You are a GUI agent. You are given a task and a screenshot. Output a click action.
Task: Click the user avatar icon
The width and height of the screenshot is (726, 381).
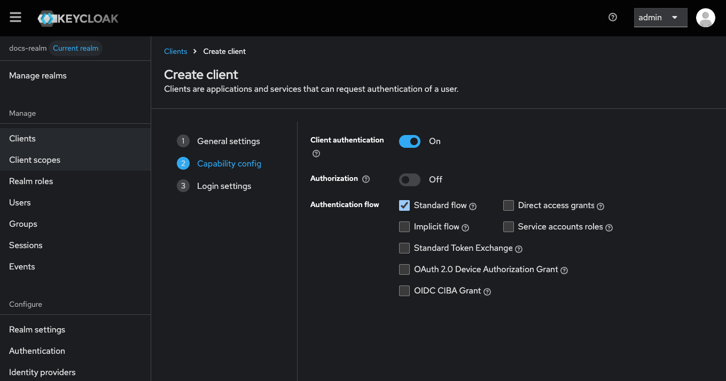[705, 18]
